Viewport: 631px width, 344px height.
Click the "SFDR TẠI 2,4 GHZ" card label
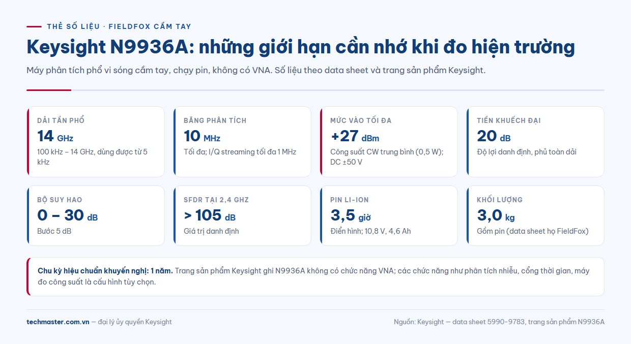(x=216, y=200)
